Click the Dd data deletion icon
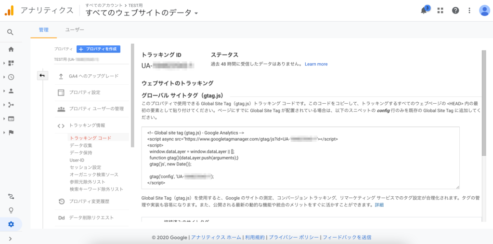 click(61, 218)
